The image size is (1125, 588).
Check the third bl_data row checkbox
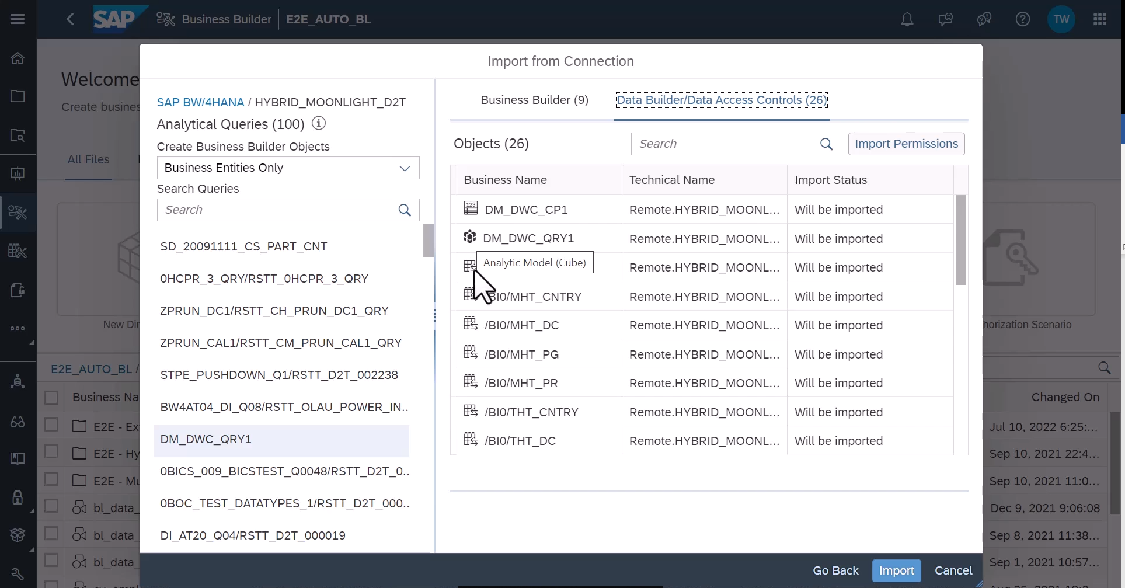(x=51, y=560)
